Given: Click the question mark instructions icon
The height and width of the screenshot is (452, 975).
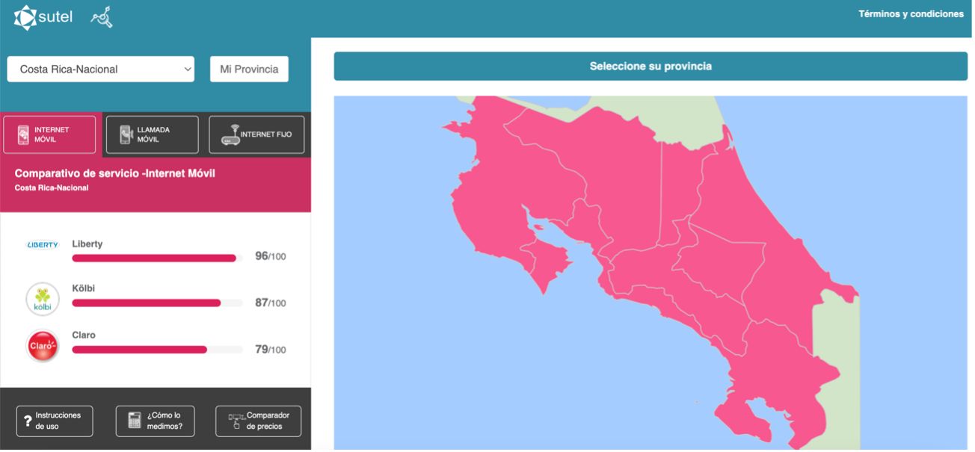Looking at the screenshot, I should [28, 421].
